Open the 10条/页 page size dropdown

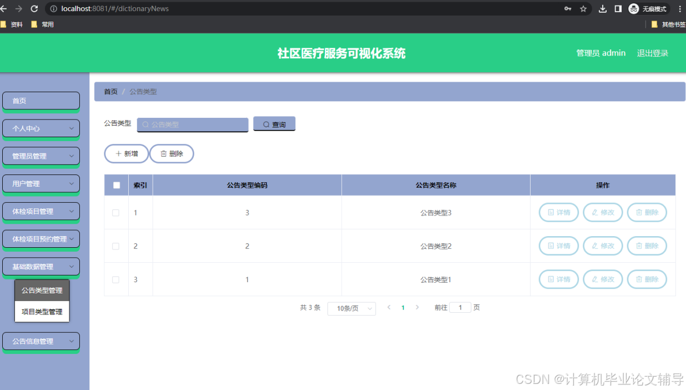click(x=351, y=308)
